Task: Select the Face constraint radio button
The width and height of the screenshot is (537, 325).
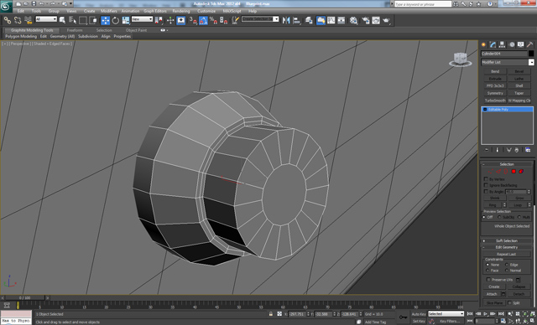Action: tap(487, 271)
